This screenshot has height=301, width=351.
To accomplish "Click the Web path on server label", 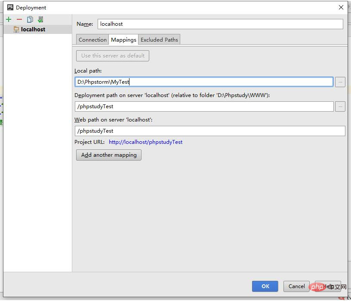I will coord(113,120).
